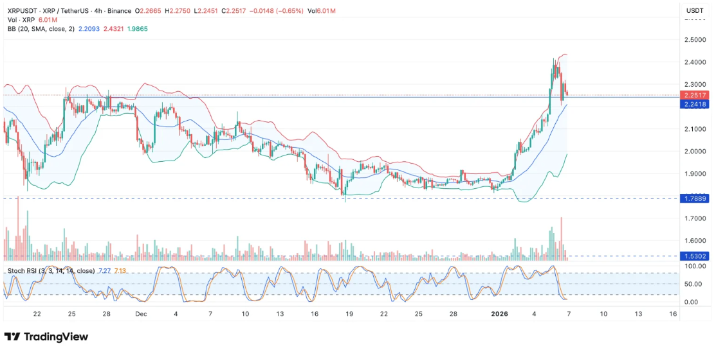The width and height of the screenshot is (716, 350).
Task: Click the Dec month marker on time axis
Action: click(141, 313)
